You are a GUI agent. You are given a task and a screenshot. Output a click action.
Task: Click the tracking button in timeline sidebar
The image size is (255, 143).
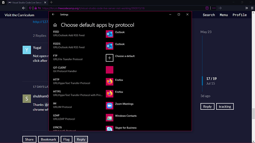pyautogui.click(x=225, y=106)
